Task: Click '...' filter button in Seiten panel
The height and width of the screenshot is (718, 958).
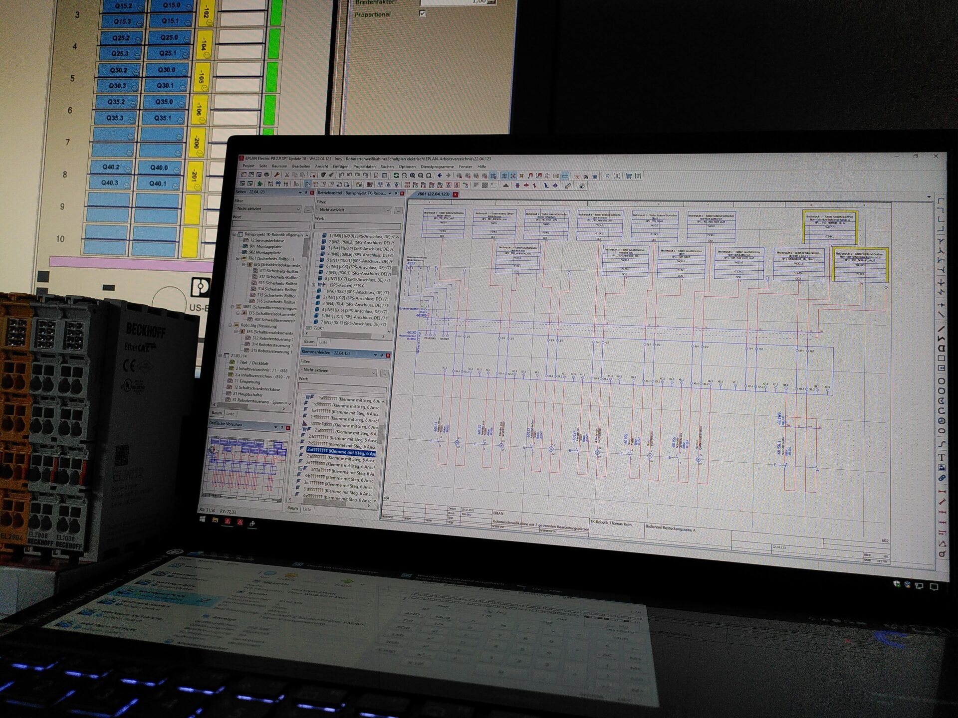Action: tap(308, 209)
